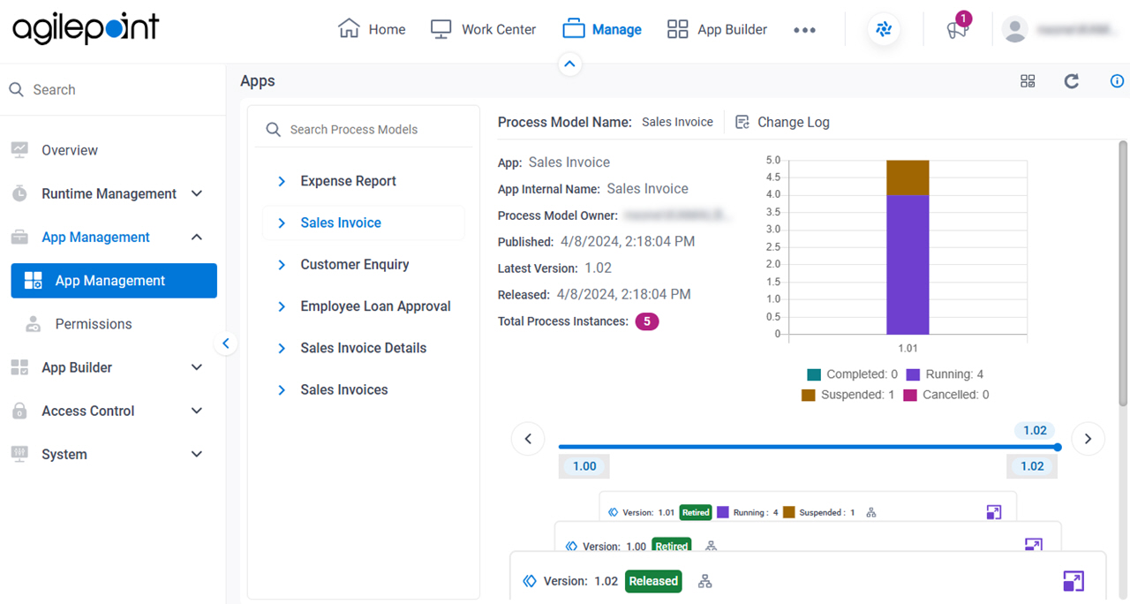1130x604 pixels.
Task: Open the three-dots more menu
Action: tap(804, 29)
